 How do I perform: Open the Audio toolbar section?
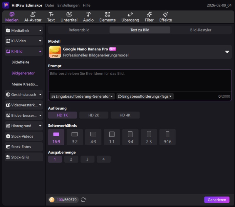tap(88, 17)
